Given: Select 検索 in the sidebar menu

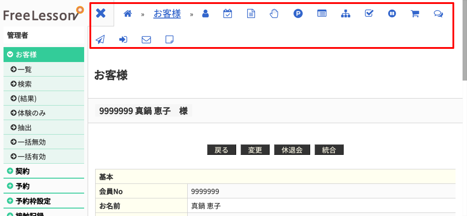Looking at the screenshot, I should [24, 84].
